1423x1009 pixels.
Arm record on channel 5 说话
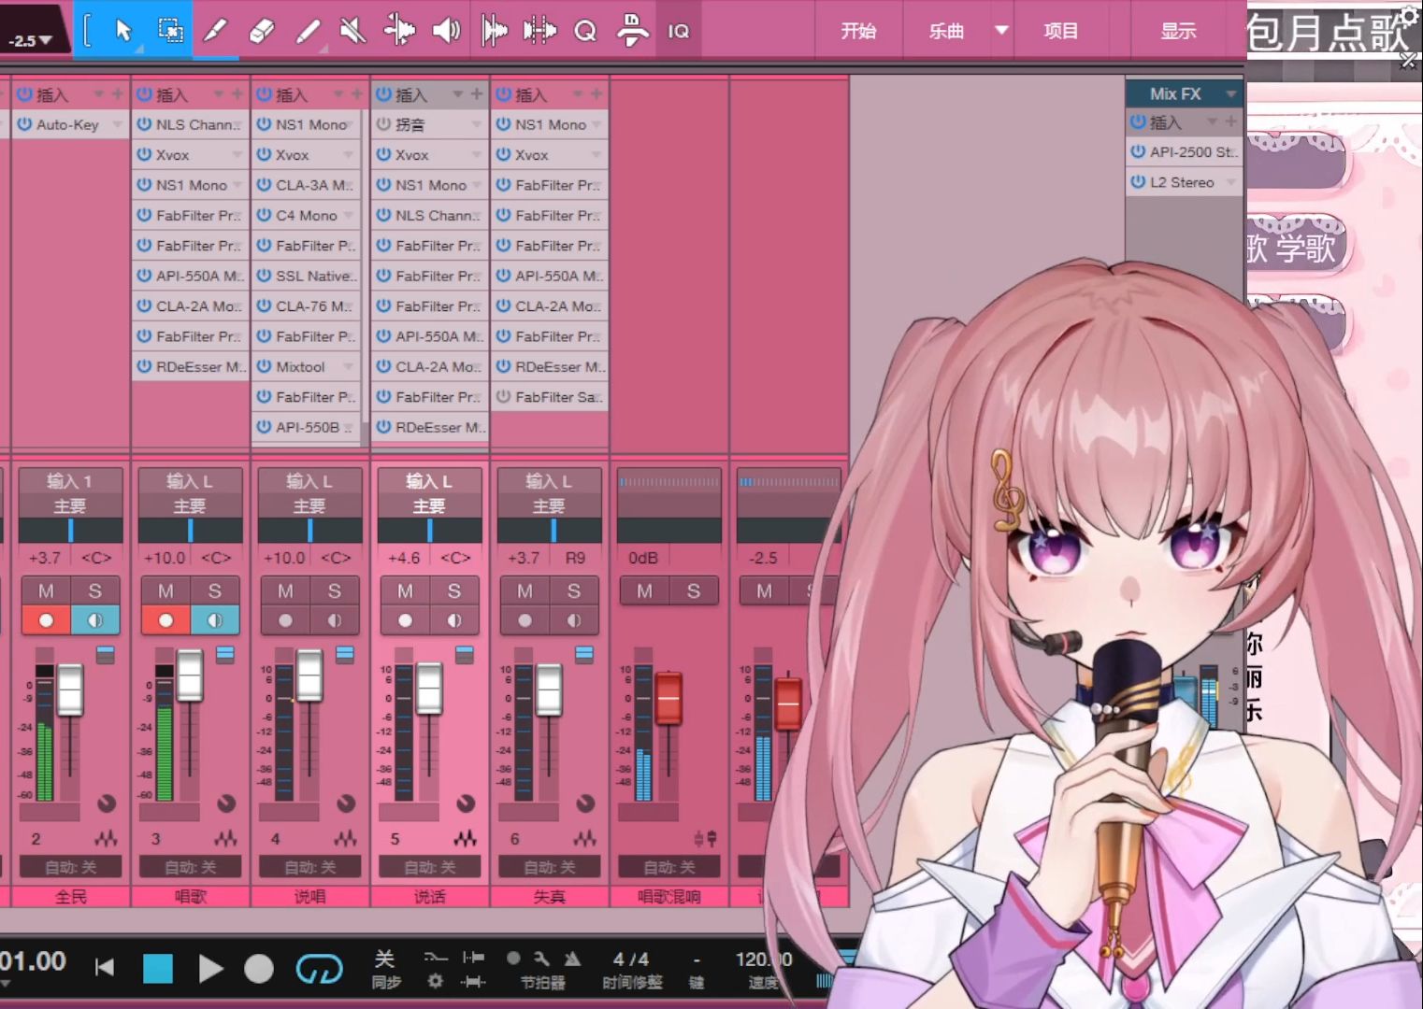[x=405, y=619]
